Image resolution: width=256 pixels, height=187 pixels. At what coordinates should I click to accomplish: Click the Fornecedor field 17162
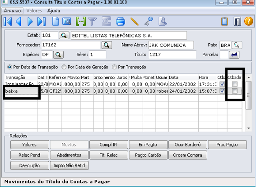[x=71, y=45]
